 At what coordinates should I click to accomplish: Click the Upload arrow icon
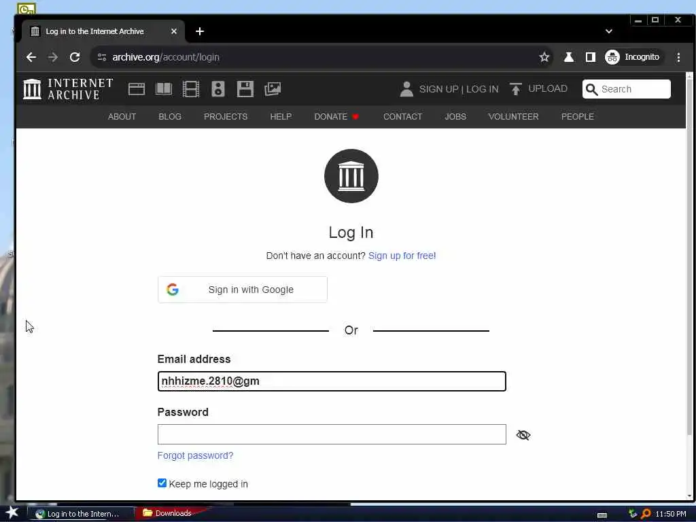(515, 89)
